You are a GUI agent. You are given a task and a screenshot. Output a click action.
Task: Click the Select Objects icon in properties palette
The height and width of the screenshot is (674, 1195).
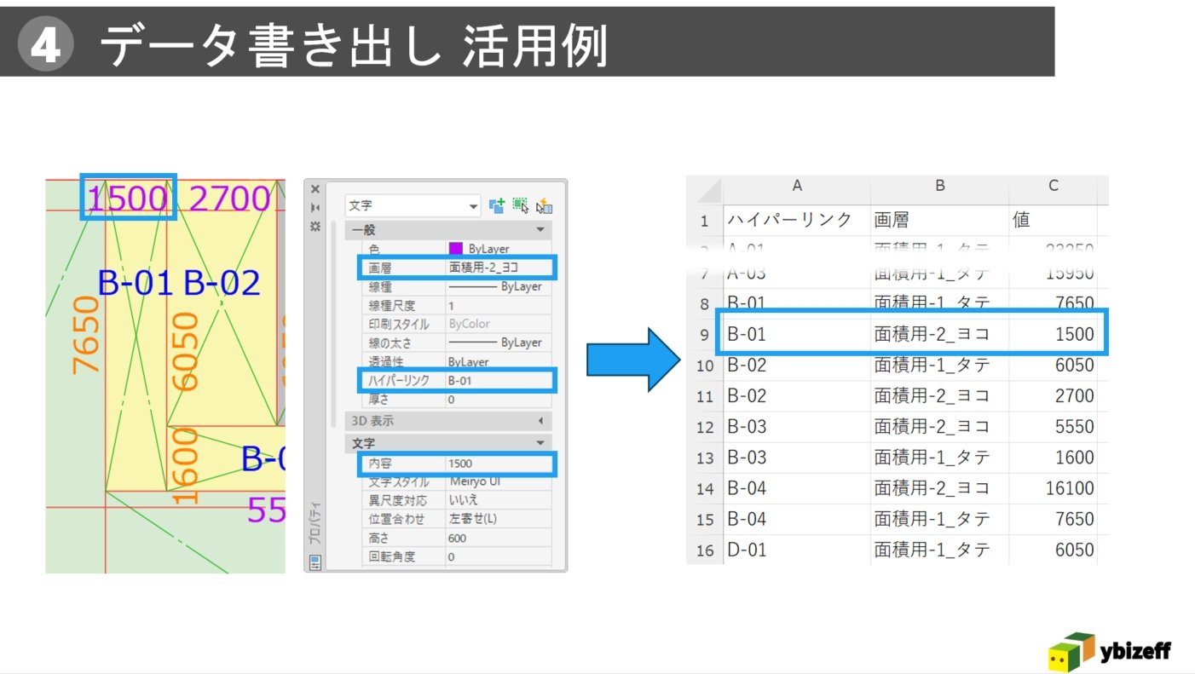coord(520,205)
